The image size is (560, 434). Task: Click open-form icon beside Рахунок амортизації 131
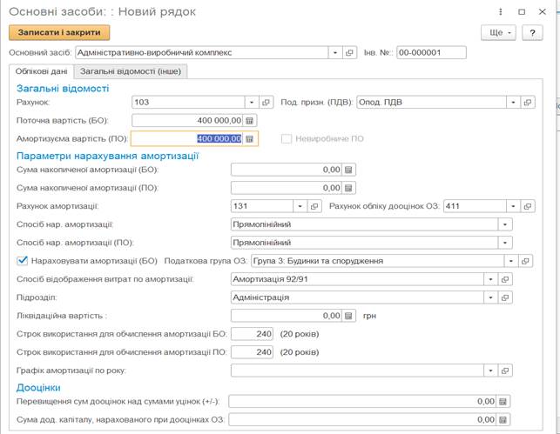[x=315, y=206]
